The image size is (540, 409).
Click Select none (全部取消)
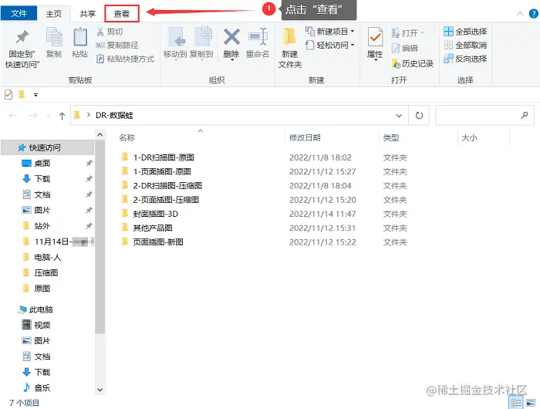[465, 45]
